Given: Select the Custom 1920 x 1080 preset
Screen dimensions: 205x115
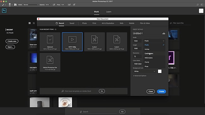Looking at the screenshot, I should [x=95, y=42].
